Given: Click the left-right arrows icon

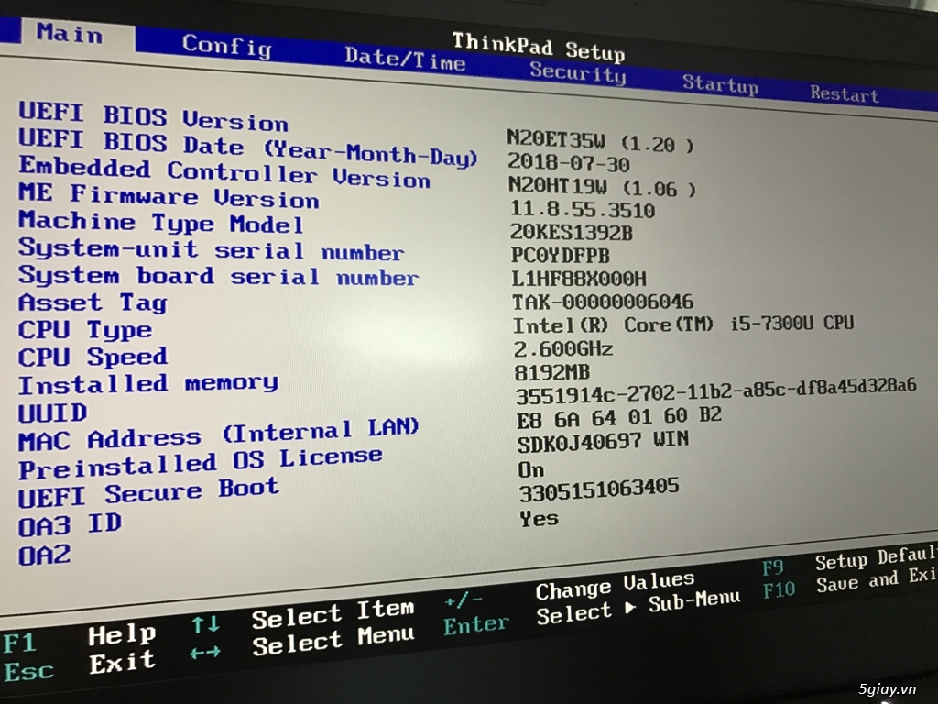Looking at the screenshot, I should tap(204, 652).
